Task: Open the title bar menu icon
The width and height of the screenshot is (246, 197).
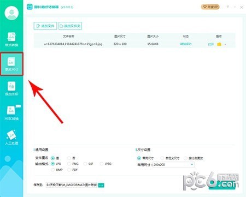Action: tap(228, 7)
